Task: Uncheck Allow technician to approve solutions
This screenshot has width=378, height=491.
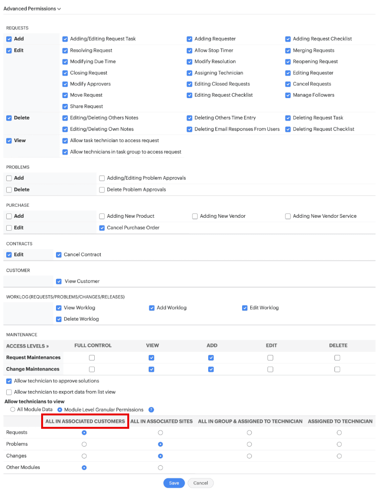Action: (9, 381)
